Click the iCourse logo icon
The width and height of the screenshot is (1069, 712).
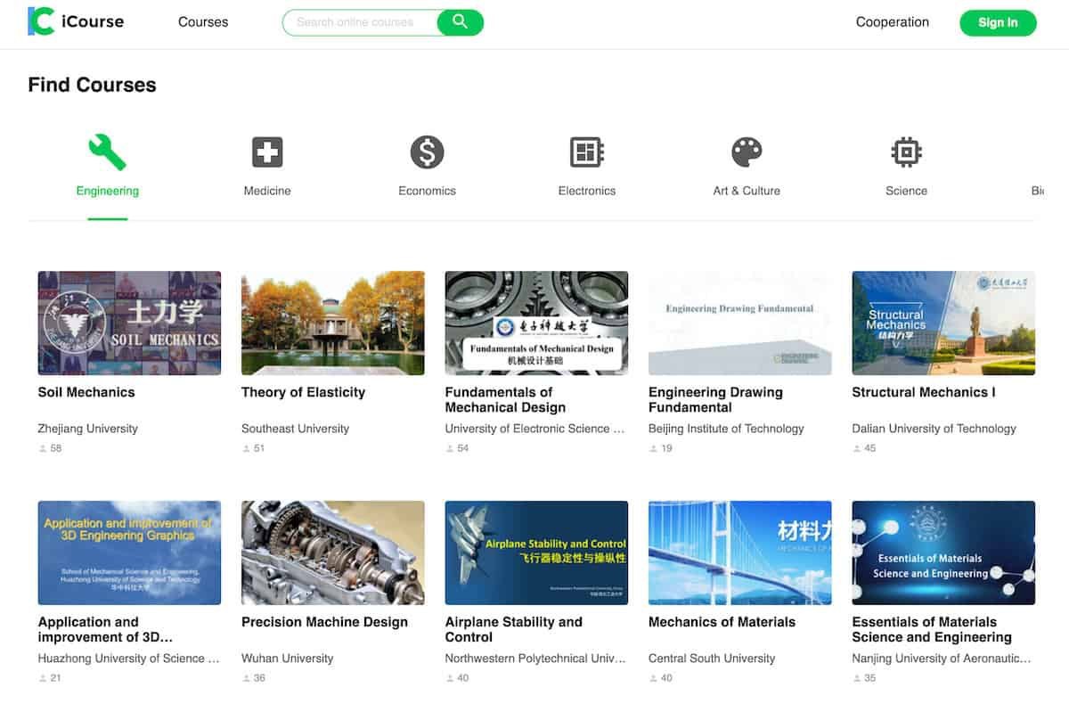[x=41, y=21]
